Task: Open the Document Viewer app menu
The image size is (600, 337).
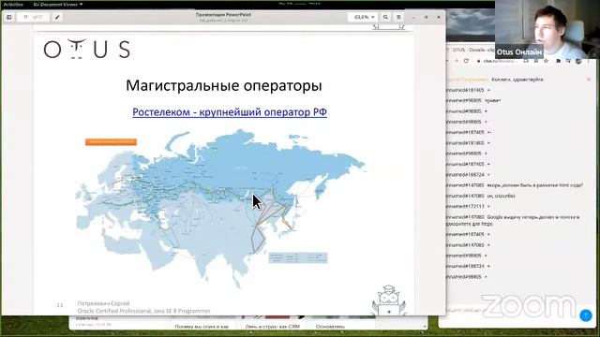Action: pos(58,4)
